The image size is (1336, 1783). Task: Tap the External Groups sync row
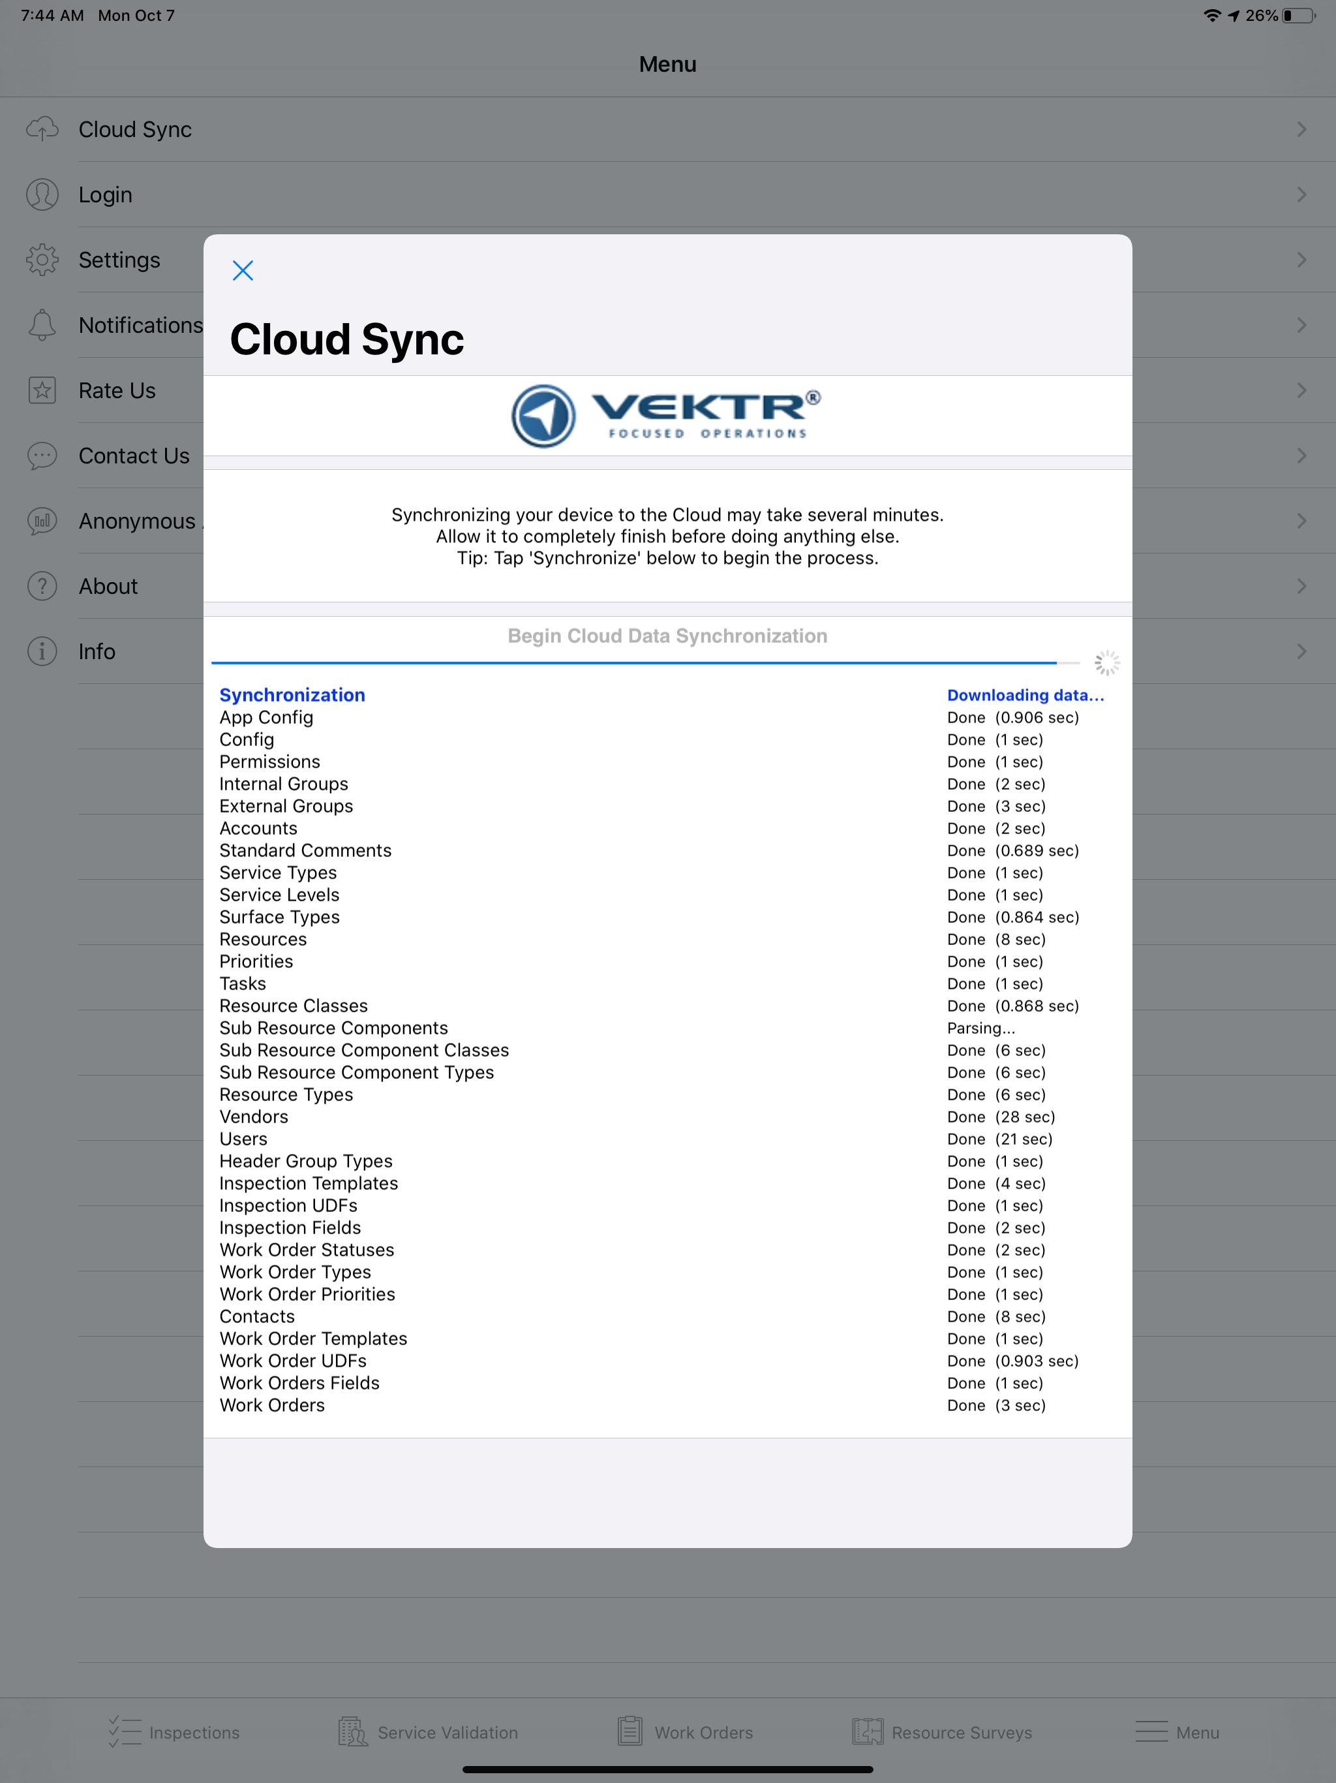667,806
